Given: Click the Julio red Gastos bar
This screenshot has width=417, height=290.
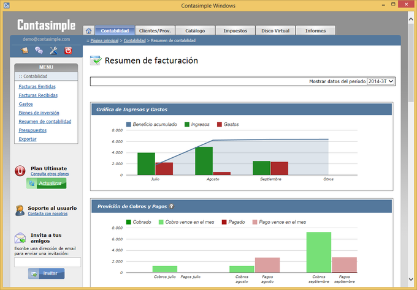Looking at the screenshot, I should click(x=164, y=169).
